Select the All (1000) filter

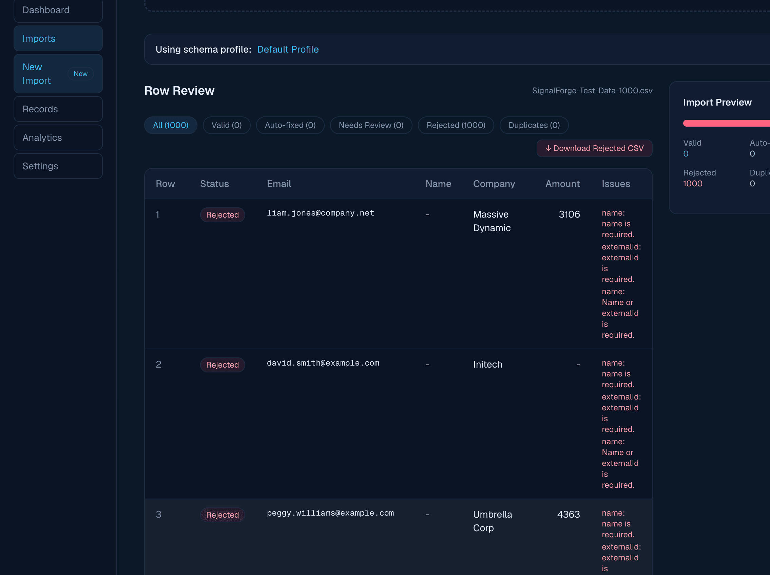tap(171, 125)
